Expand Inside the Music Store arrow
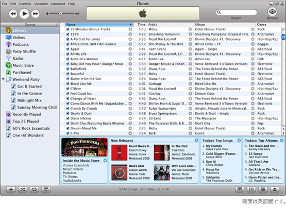This screenshot has width=286, height=209. [105, 160]
